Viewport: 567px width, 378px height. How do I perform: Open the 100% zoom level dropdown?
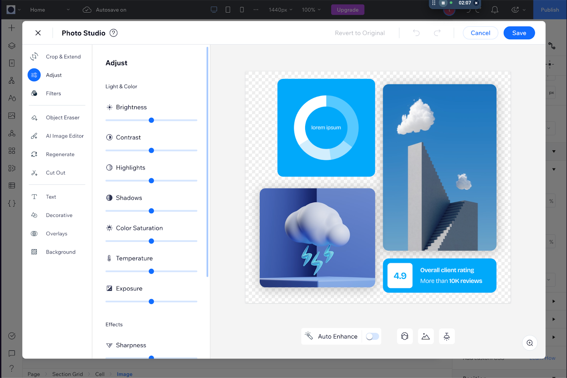point(311,10)
